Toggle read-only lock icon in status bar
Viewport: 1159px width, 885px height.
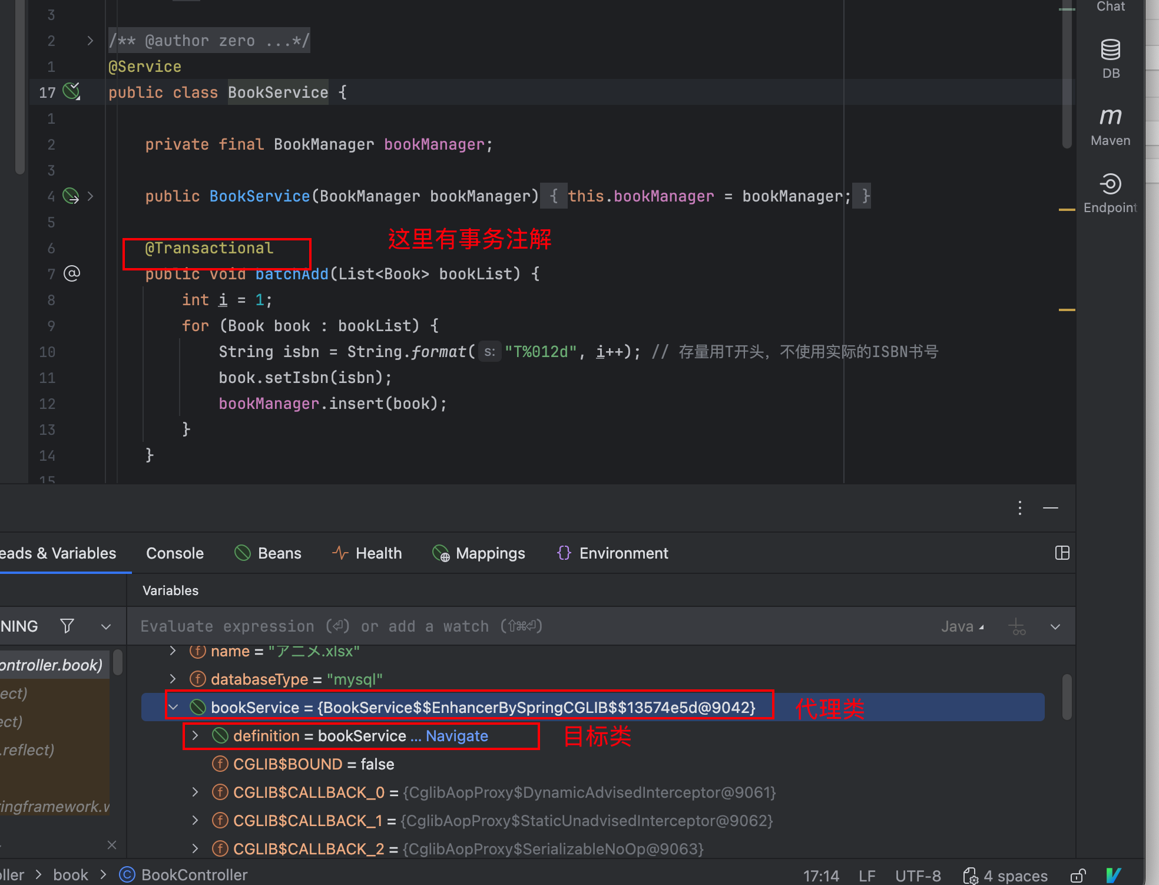point(1077,876)
